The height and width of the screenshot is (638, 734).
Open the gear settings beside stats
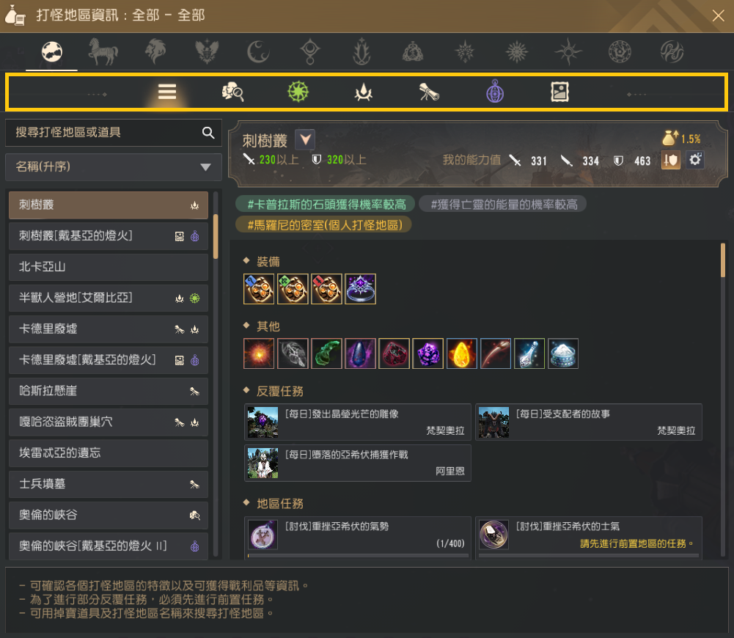(694, 160)
